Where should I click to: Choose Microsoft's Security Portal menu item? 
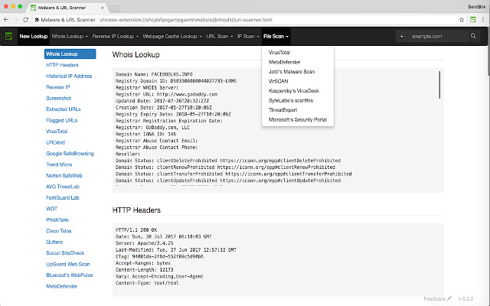click(298, 119)
